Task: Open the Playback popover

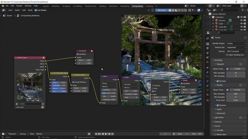Action: click(x=13, y=134)
